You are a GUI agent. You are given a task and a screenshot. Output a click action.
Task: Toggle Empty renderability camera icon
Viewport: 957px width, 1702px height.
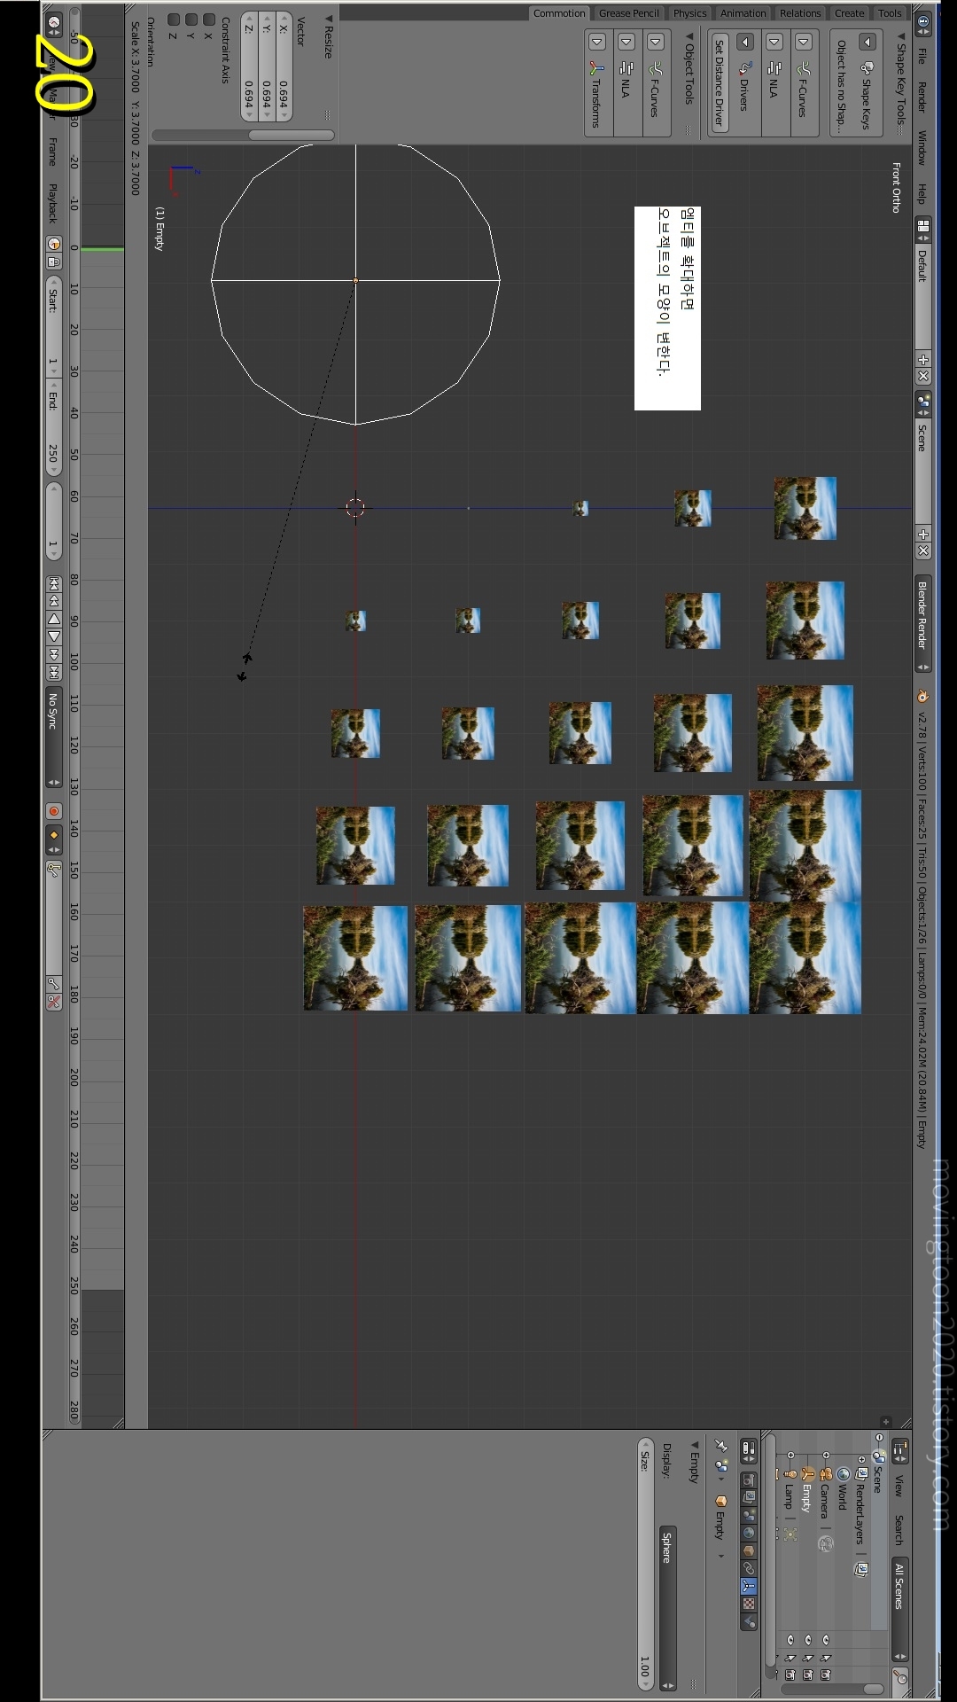click(x=808, y=1675)
